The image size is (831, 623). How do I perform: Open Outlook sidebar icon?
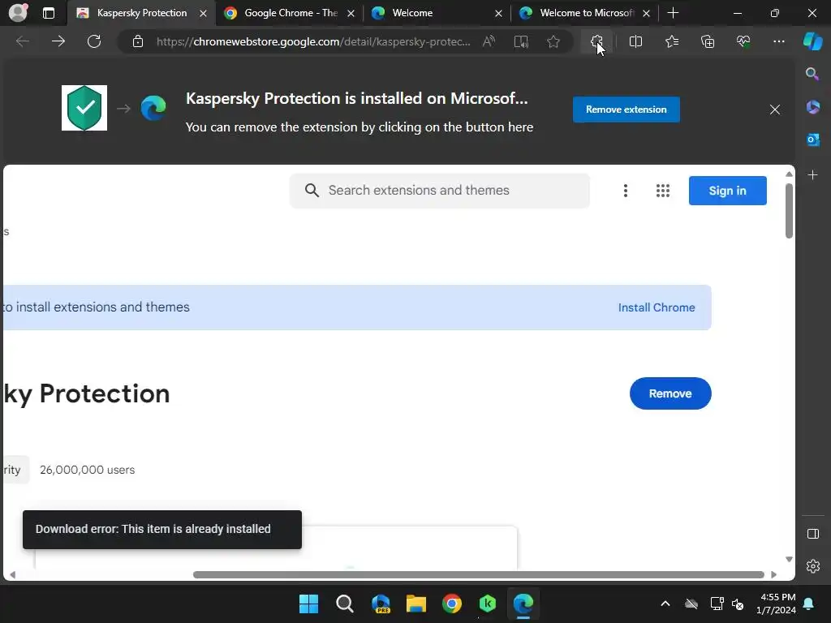tap(812, 140)
